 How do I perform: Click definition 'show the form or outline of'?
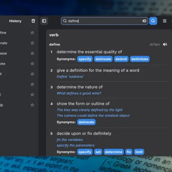(x=83, y=104)
